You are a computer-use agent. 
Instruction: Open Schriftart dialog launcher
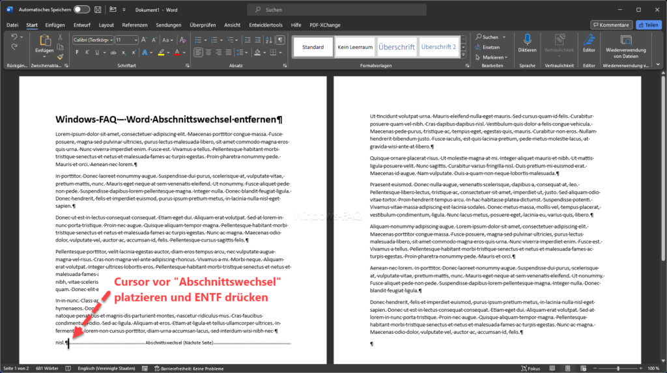(188, 66)
